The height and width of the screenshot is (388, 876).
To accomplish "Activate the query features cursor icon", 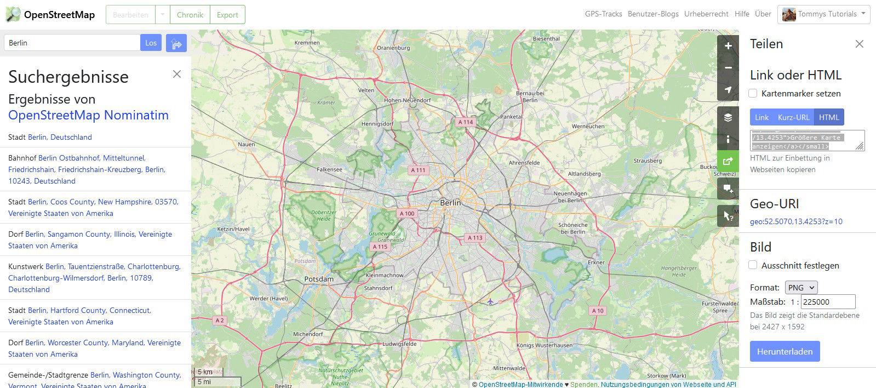I will pyautogui.click(x=728, y=216).
